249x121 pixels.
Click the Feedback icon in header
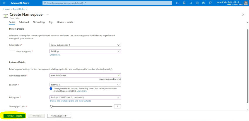click(210, 3)
